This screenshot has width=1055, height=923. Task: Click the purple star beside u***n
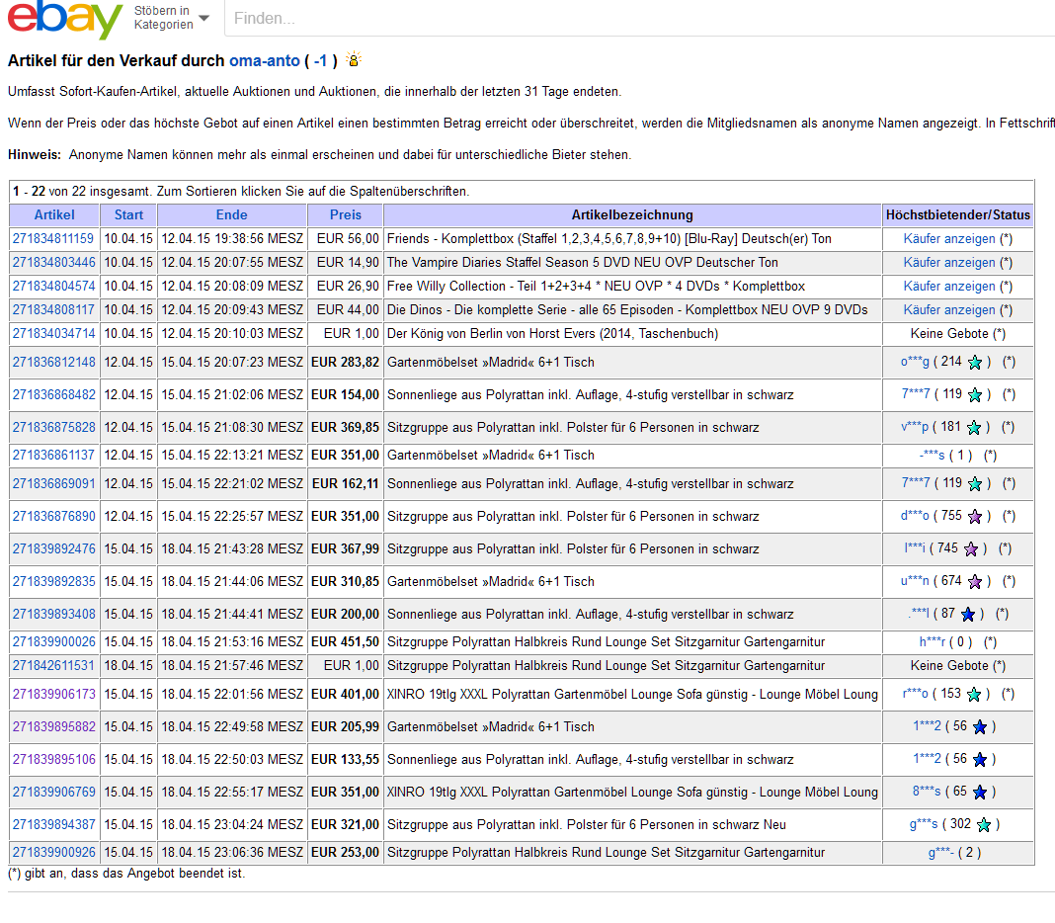975,582
